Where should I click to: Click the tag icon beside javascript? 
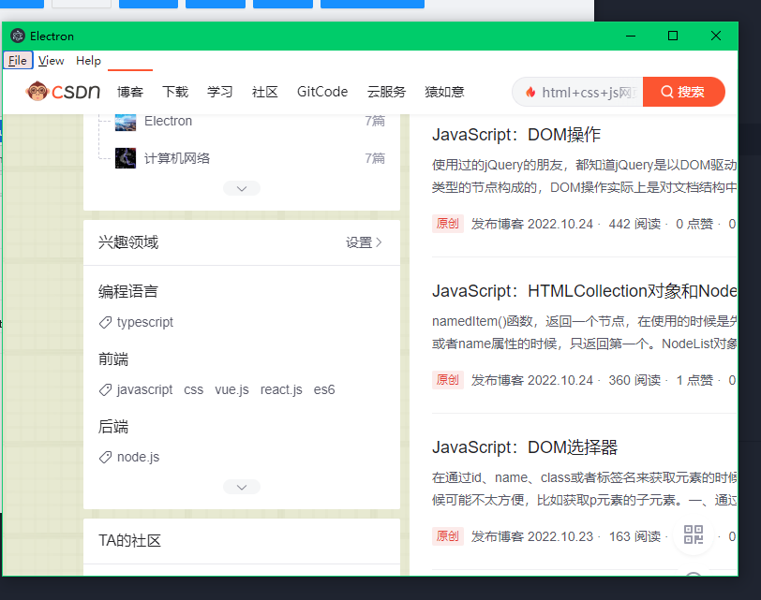[105, 389]
